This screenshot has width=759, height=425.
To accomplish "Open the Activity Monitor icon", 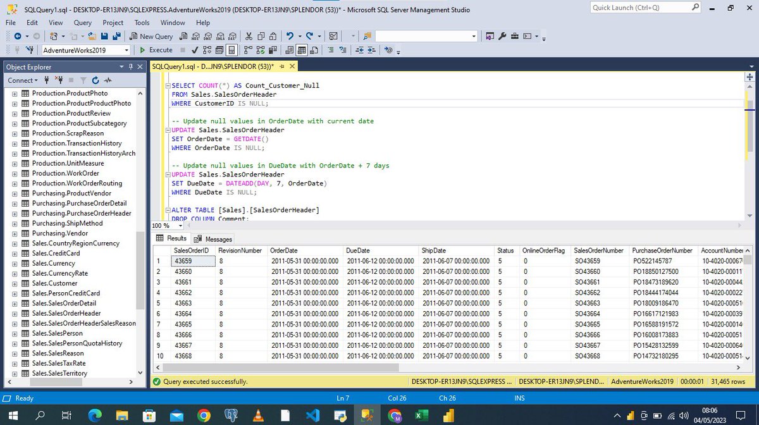I will [x=333, y=36].
